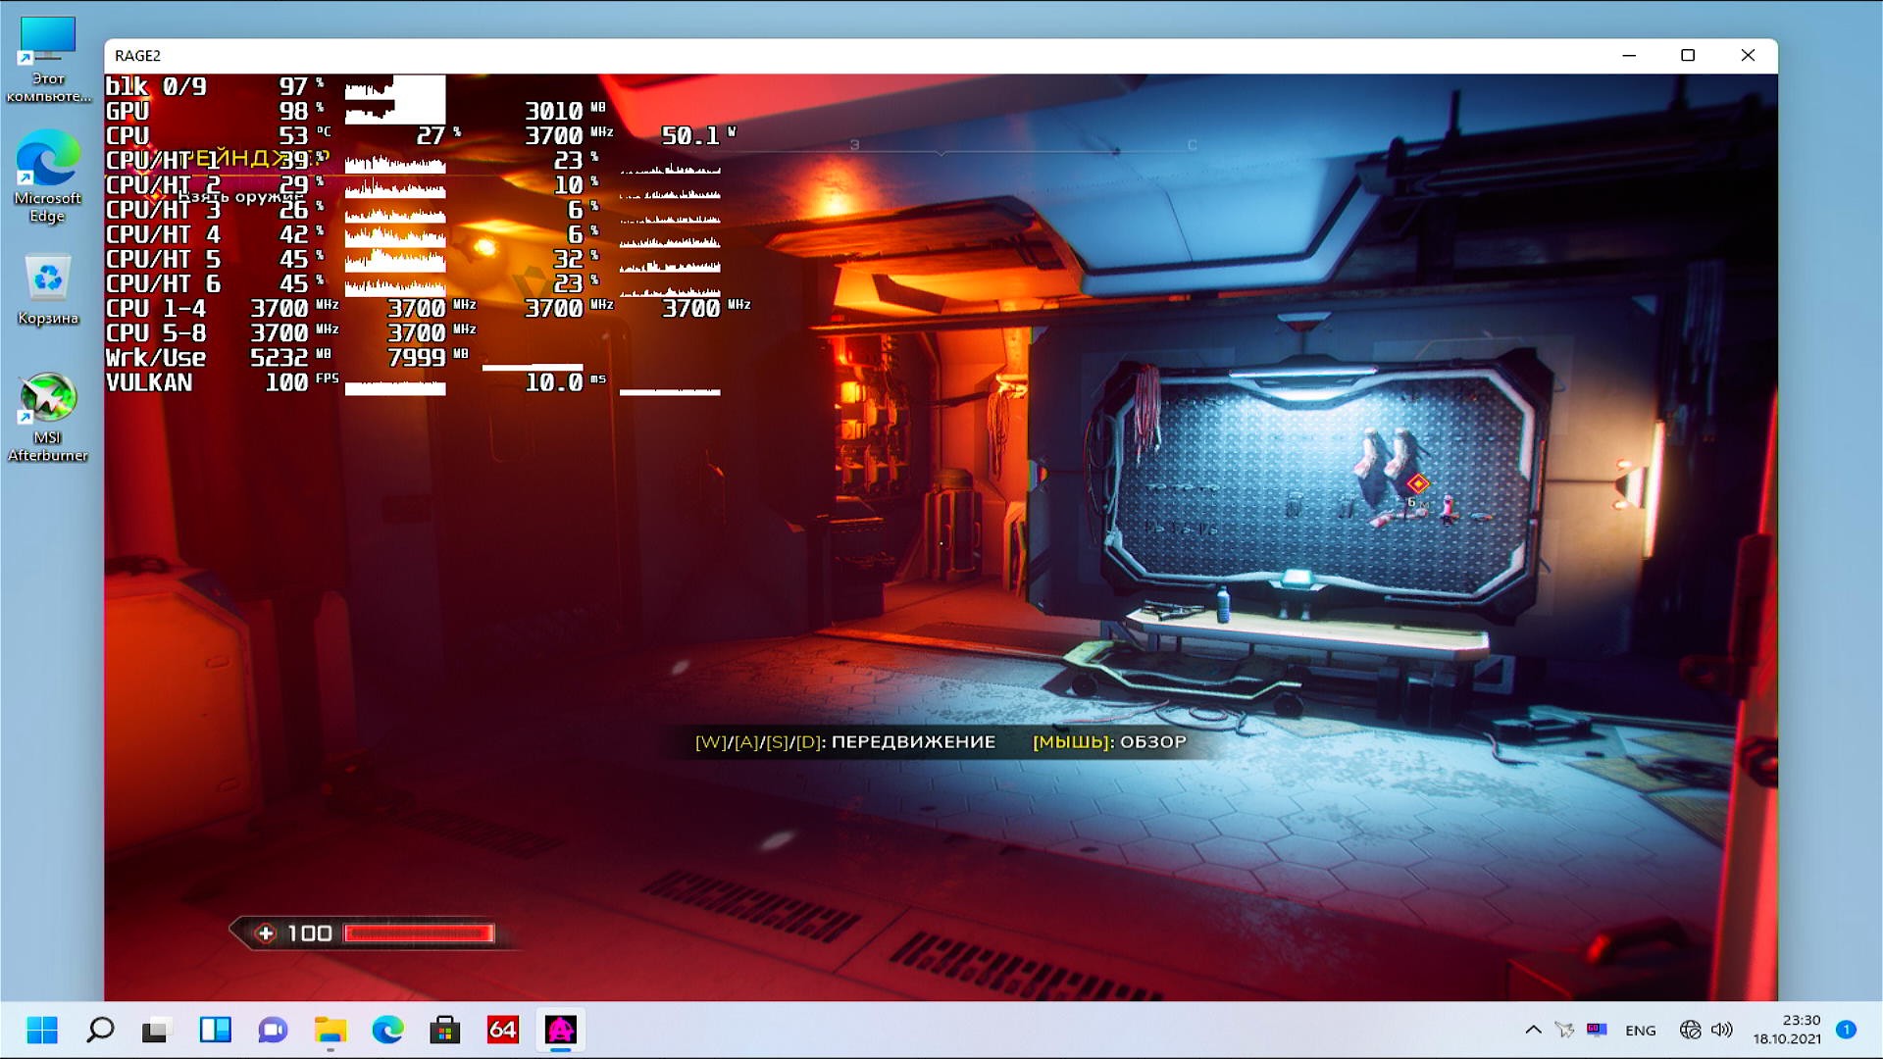
Task: Open the Widgets panel icon
Action: pos(215,1030)
